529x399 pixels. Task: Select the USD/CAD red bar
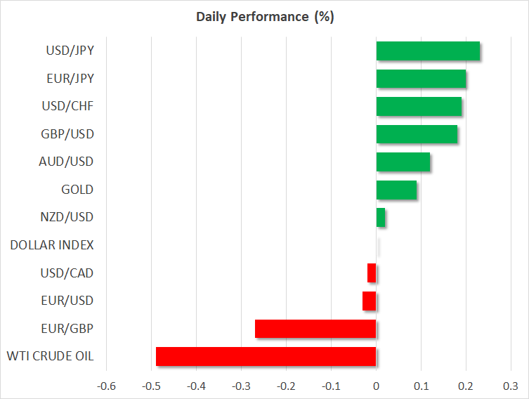pos(372,273)
